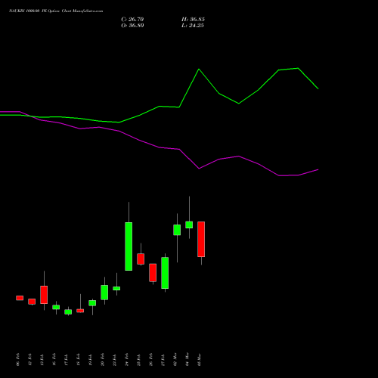
Task: Select the 20 Feb date label
Action: [x=103, y=360]
